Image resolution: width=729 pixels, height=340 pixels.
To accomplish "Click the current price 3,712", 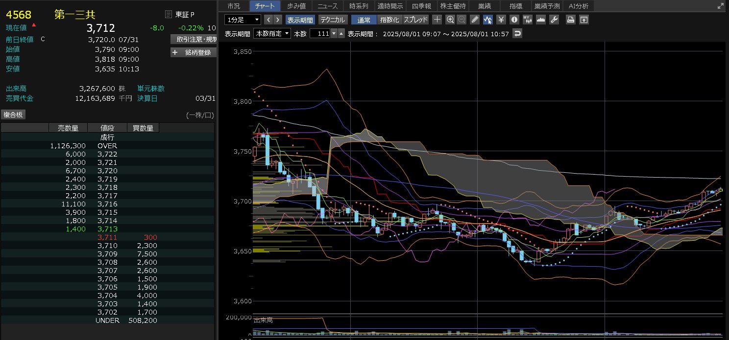I will (101, 28).
